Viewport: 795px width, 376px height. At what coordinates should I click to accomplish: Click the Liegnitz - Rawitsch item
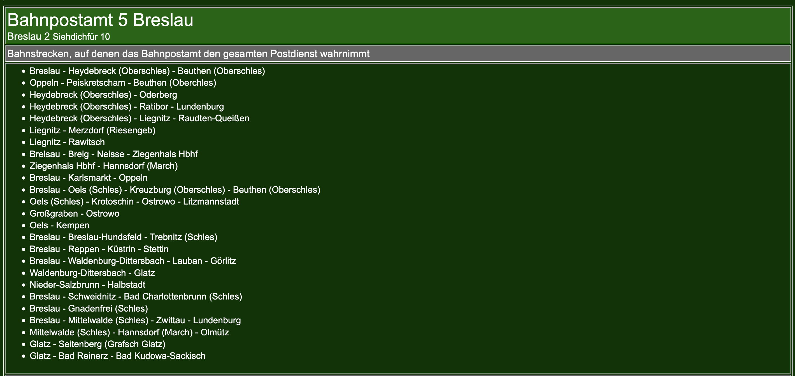67,142
